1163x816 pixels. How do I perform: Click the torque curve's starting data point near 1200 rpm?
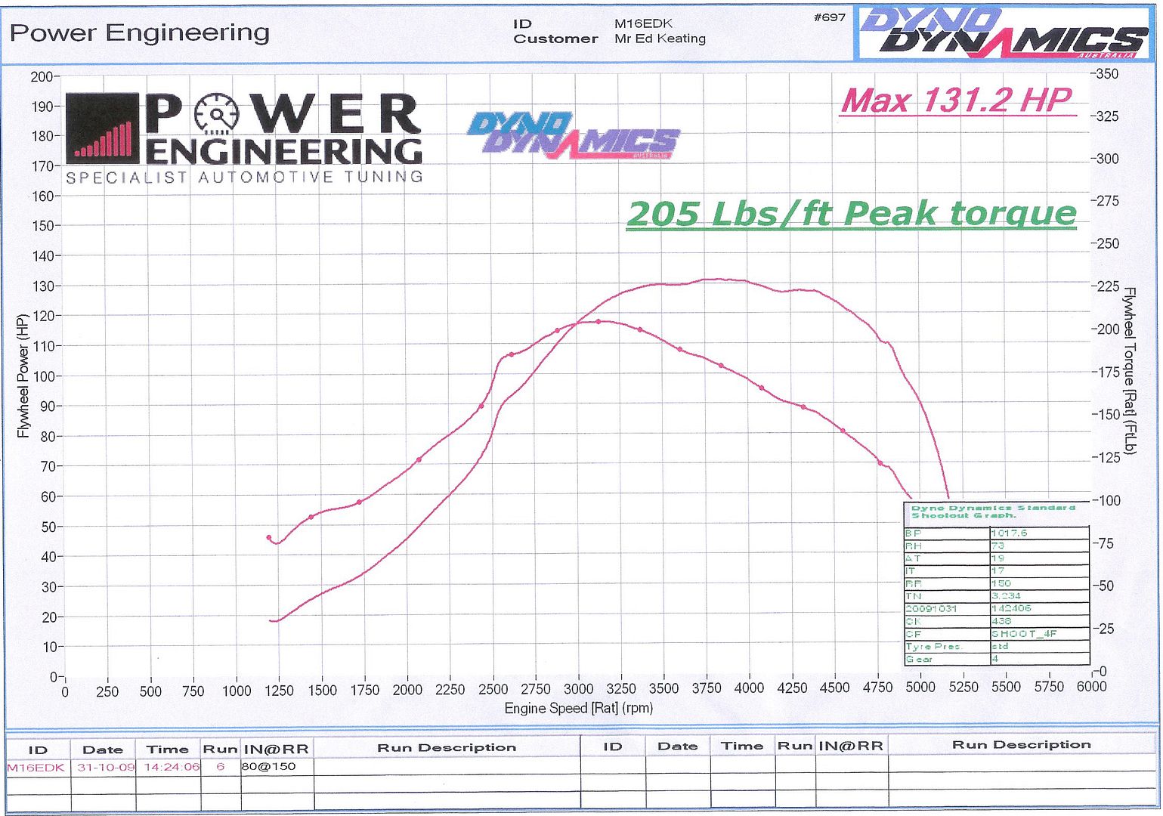pyautogui.click(x=269, y=538)
